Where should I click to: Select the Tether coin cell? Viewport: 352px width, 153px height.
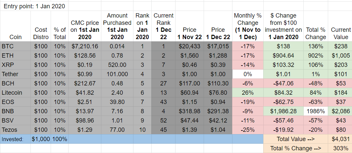(x=16, y=74)
